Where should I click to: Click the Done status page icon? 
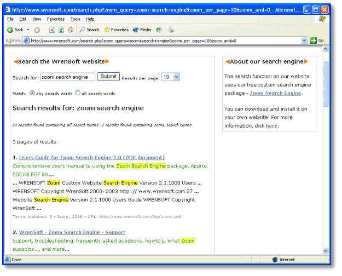pos(8,260)
